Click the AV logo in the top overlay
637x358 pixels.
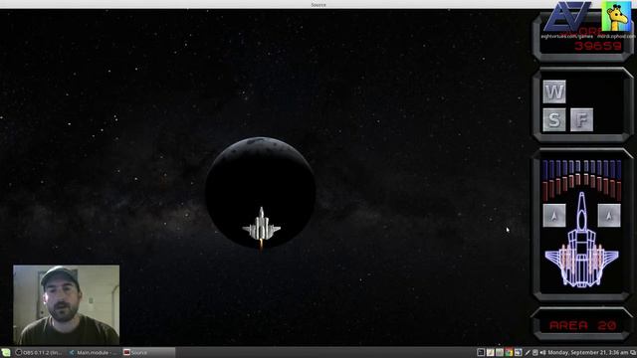[567, 16]
